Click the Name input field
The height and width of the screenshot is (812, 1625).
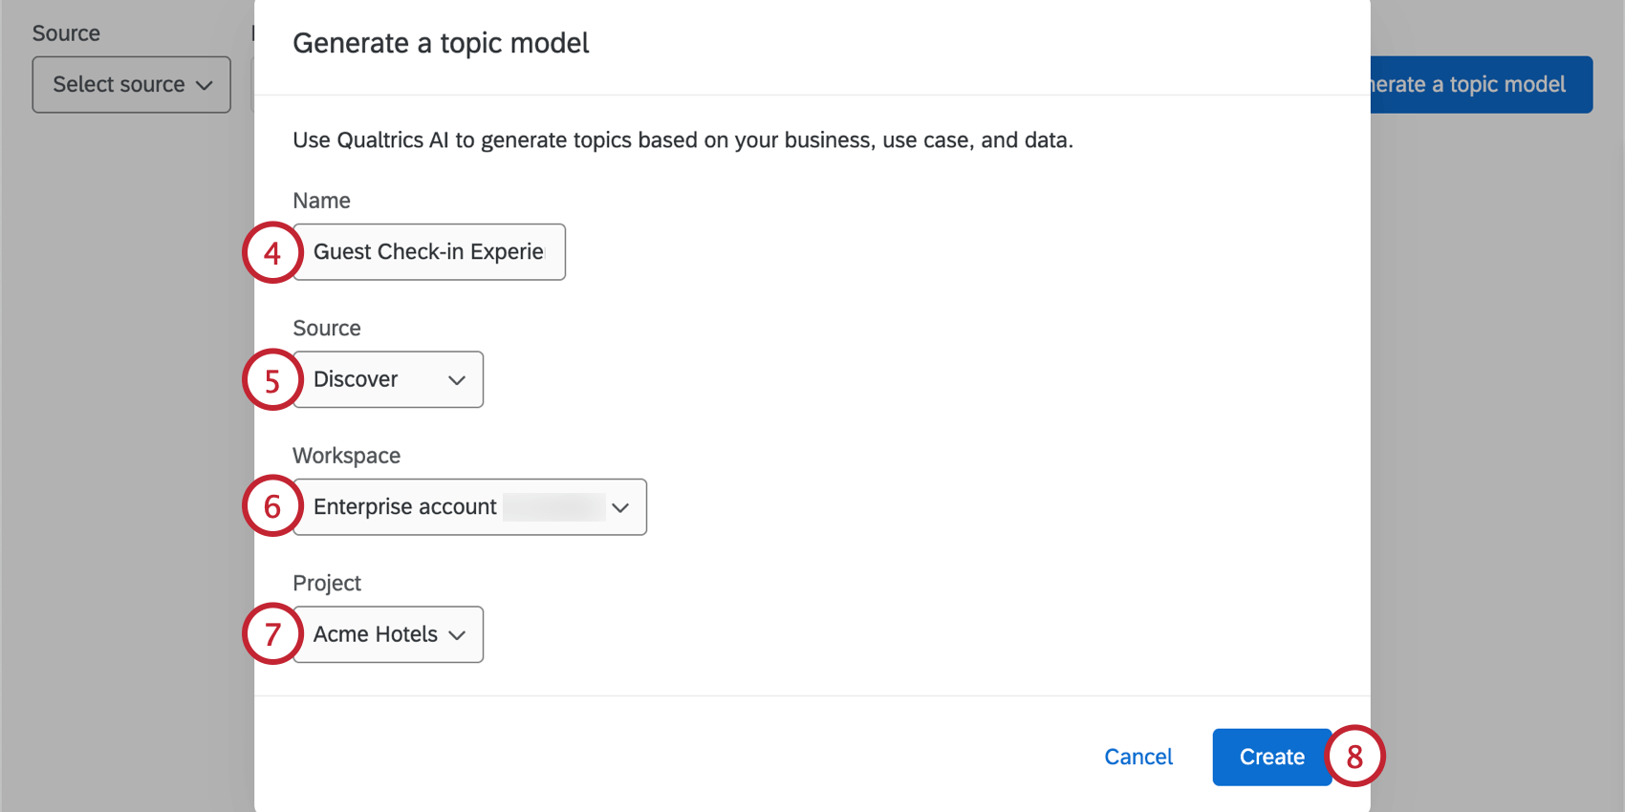point(428,252)
